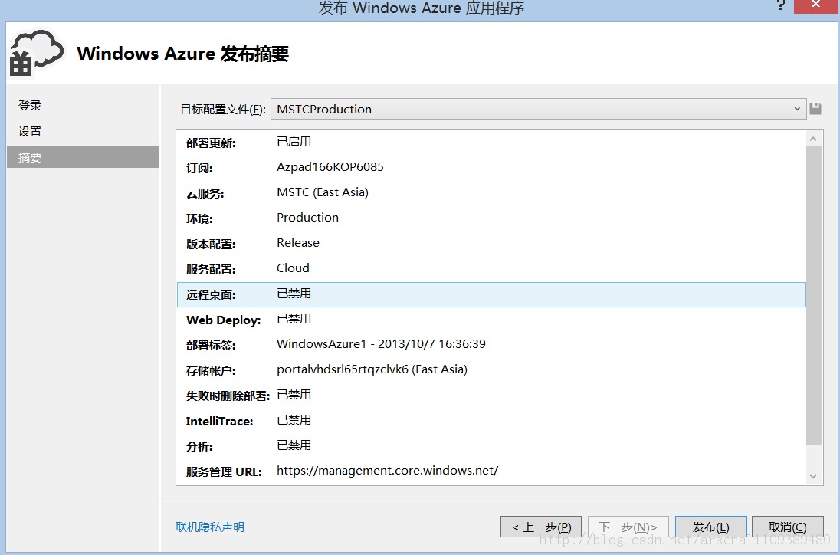Click the Web Deploy 已禁用 row
840x555 pixels.
pos(491,320)
